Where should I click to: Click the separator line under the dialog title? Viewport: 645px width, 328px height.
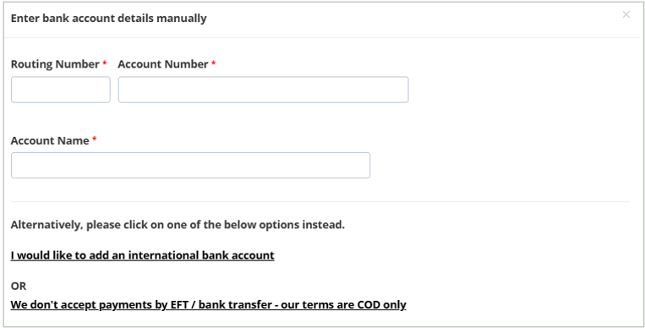323,37
